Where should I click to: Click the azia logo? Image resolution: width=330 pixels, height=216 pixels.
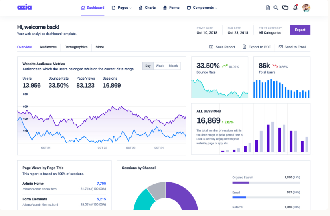[x=24, y=7]
